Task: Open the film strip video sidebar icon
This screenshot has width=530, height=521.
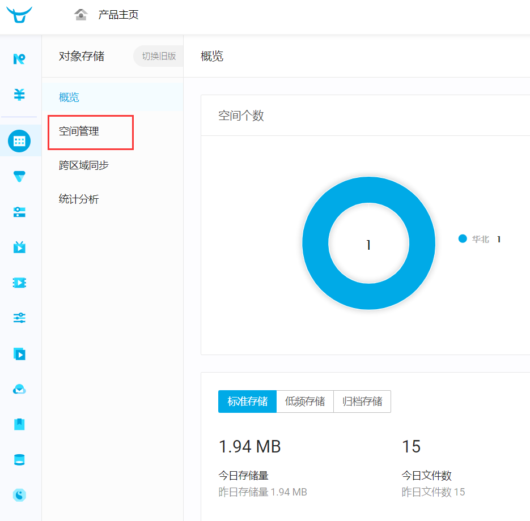Action: coord(19,283)
